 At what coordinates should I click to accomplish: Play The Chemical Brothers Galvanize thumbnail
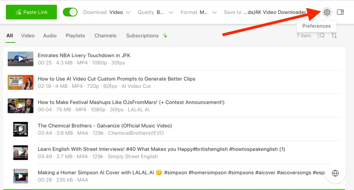(20, 129)
